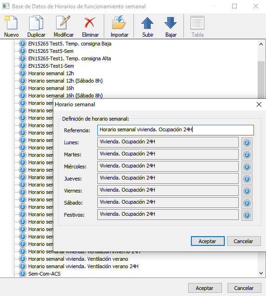Image resolution: width=266 pixels, height=296 pixels.
Task: Select 'Sem-Com-ACS' list entry
Action: (44, 274)
